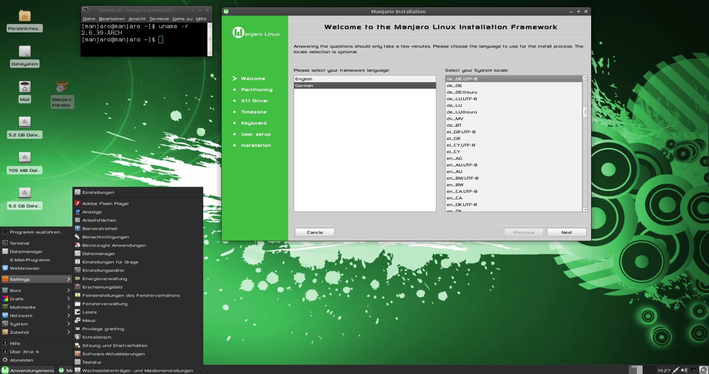Image resolution: width=709 pixels, height=374 pixels.
Task: Select English framework language
Action: (365, 79)
